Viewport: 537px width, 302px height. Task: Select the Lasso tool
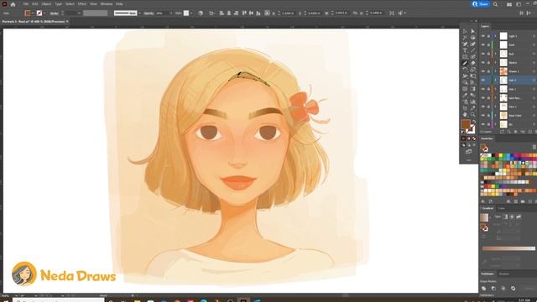click(x=473, y=37)
